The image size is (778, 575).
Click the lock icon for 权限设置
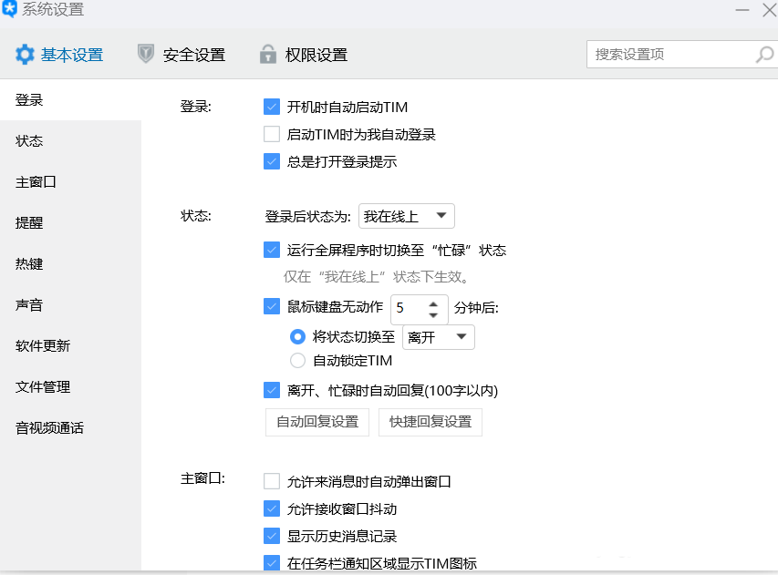[x=268, y=55]
